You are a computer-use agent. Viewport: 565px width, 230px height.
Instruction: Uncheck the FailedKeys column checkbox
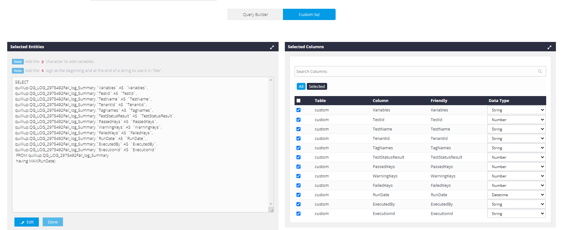click(x=298, y=185)
